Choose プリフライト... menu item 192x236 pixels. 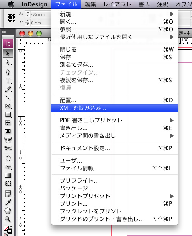(114, 180)
